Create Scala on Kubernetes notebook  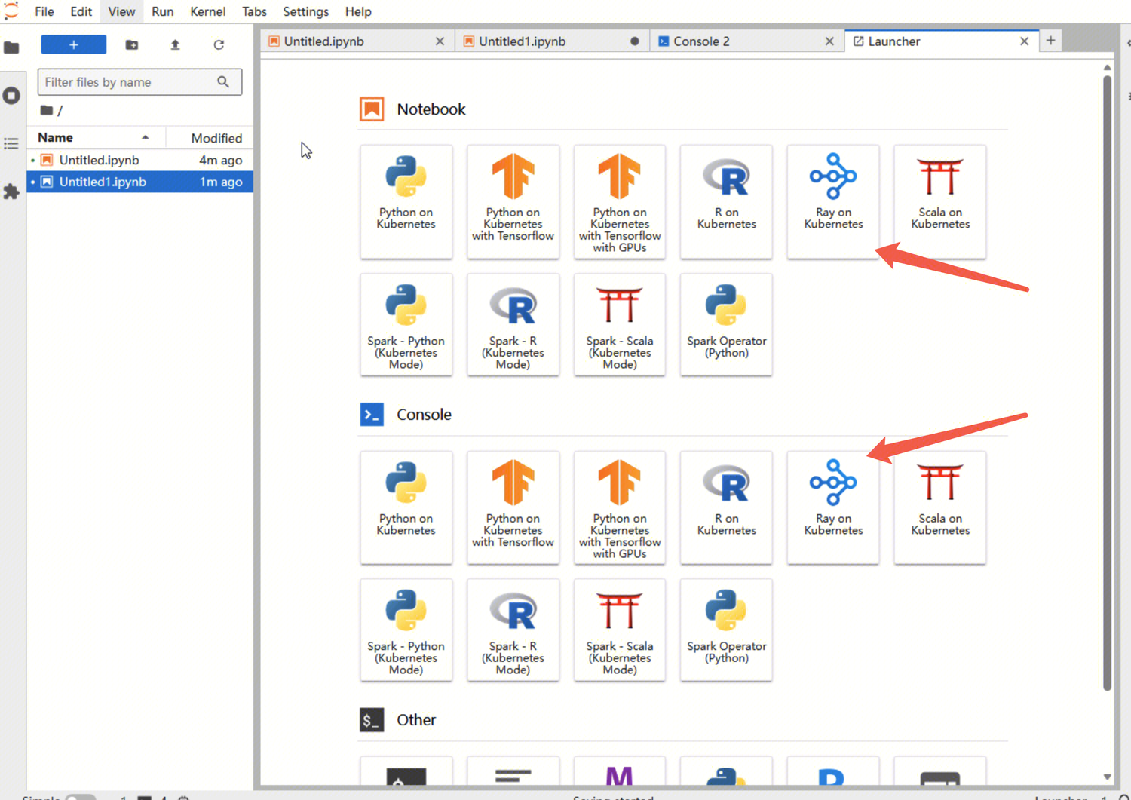click(940, 201)
